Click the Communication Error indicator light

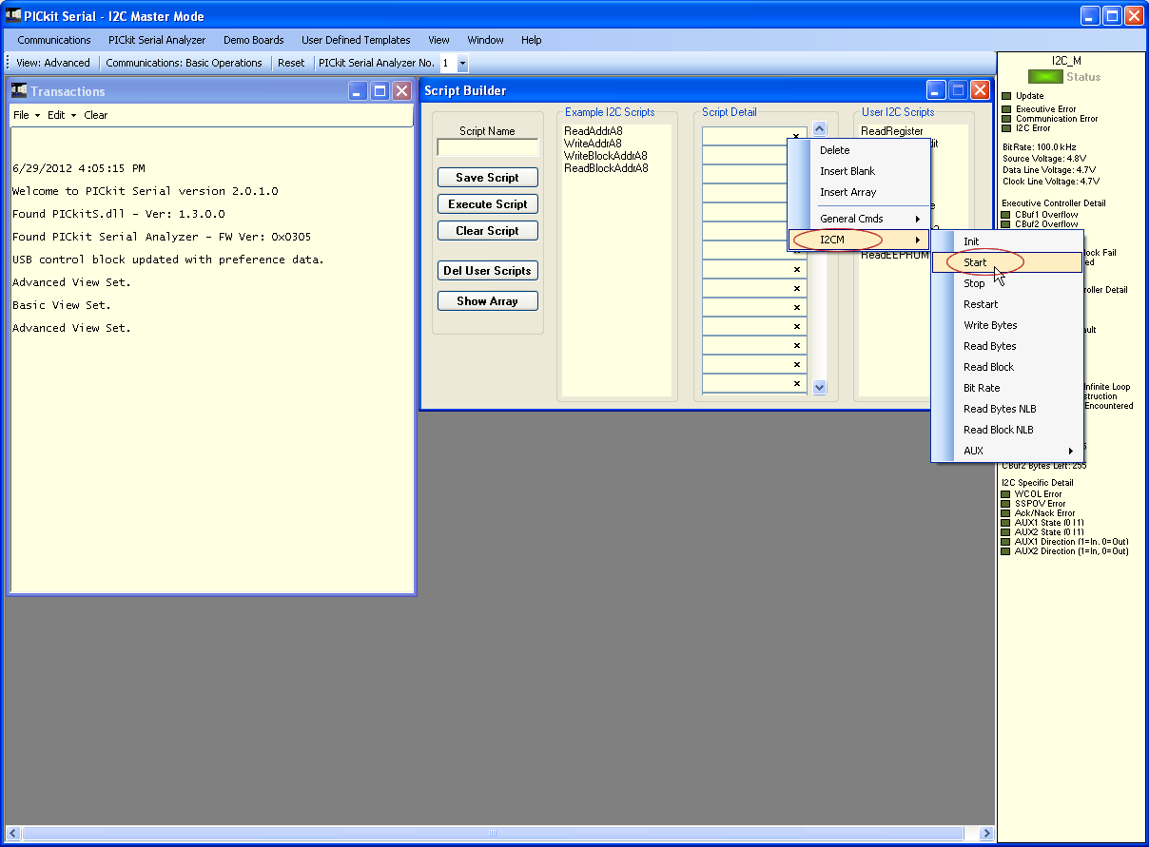pos(1005,118)
